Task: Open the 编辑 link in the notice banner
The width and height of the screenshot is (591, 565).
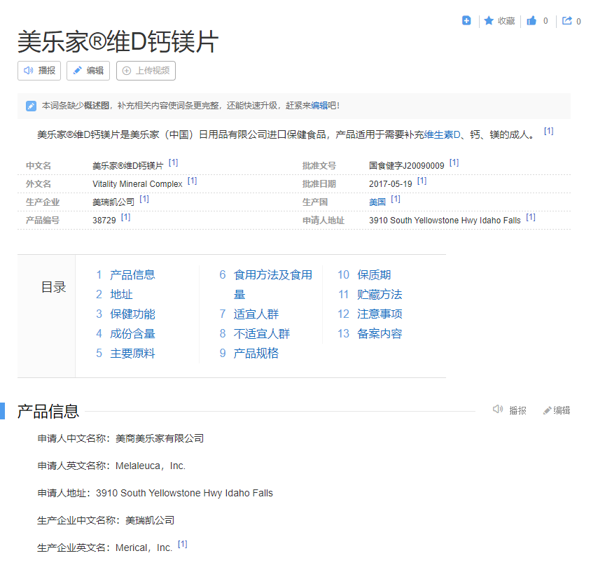Action: (319, 106)
